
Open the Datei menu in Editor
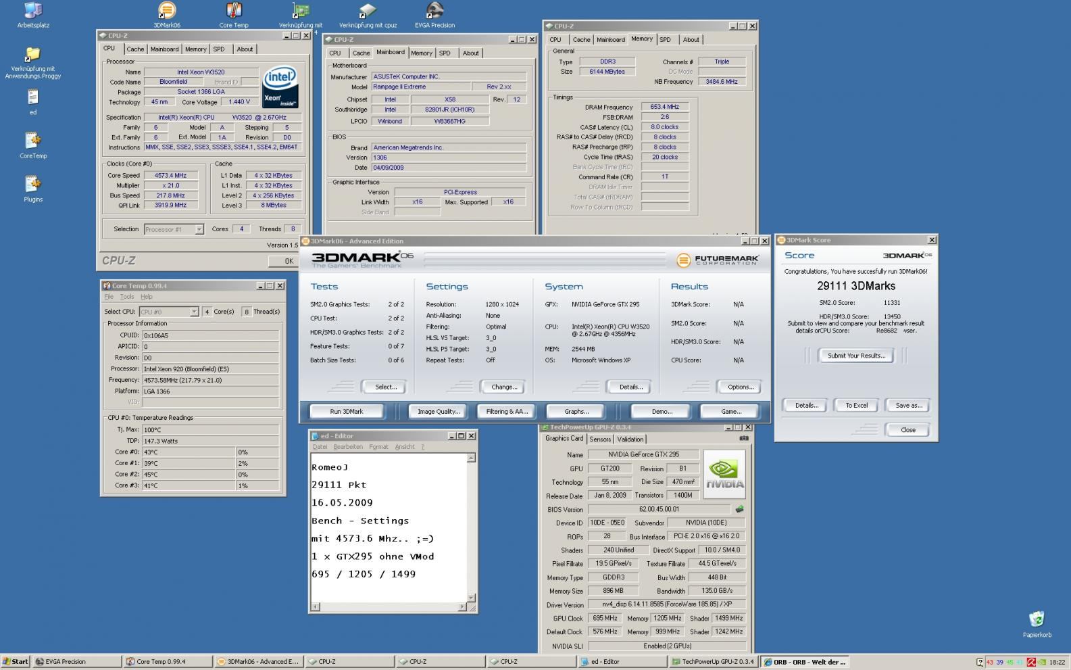[320, 447]
